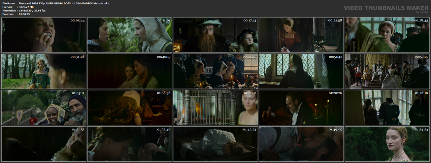Image resolution: width=431 pixels, height=163 pixels.
Task: Open the thumbnail timestamped 00:22:58
Action: (301, 35)
